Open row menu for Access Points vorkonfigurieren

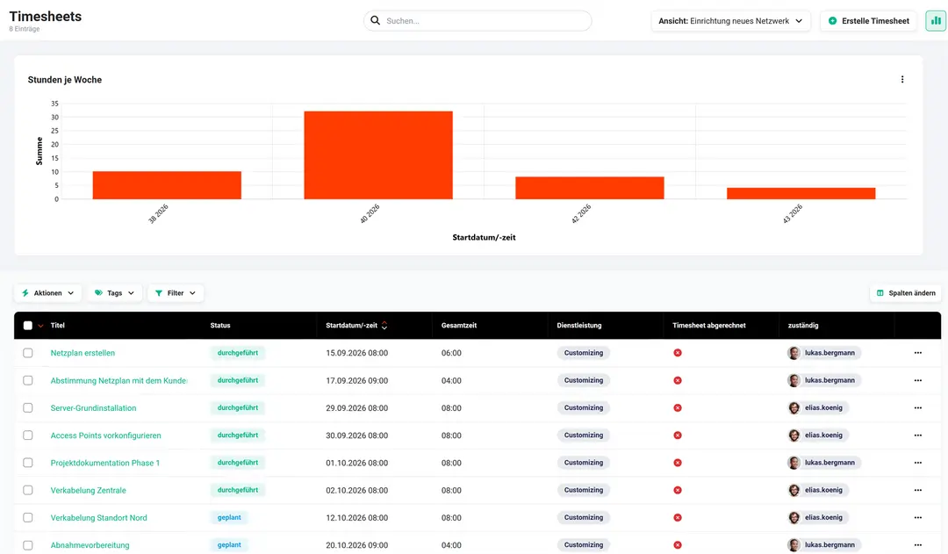[x=918, y=435]
